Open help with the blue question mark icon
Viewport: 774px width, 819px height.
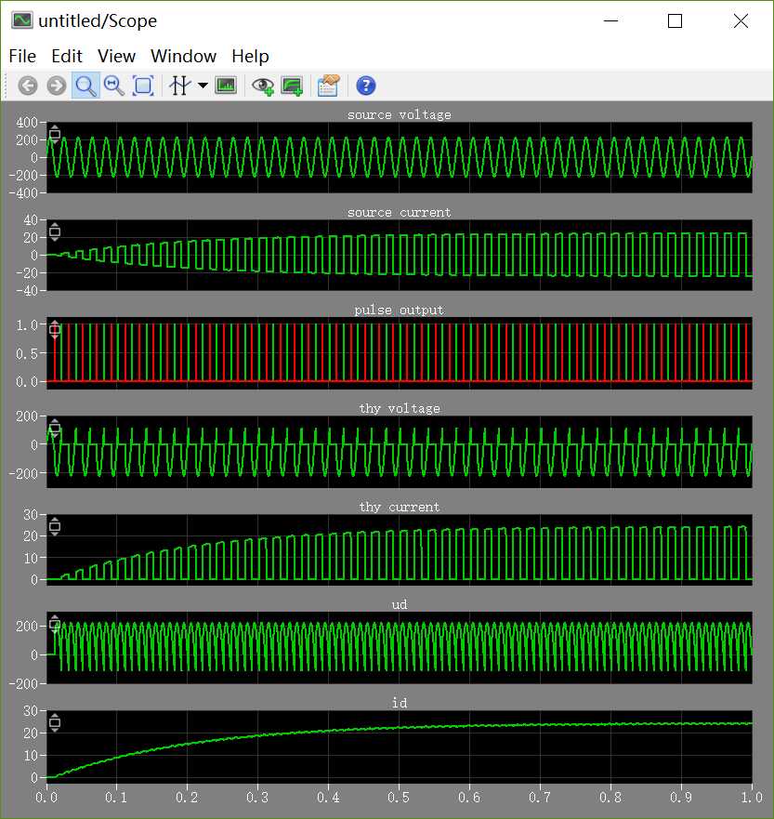pyautogui.click(x=366, y=86)
